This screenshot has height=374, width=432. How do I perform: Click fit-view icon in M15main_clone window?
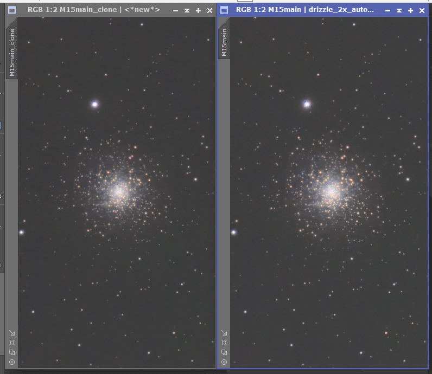12,343
